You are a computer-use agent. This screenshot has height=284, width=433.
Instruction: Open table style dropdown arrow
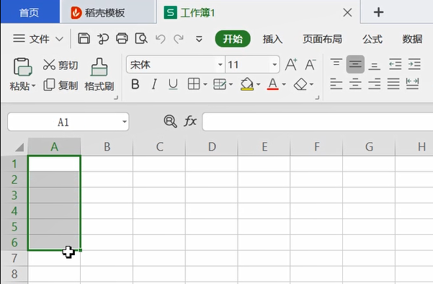pos(231,84)
